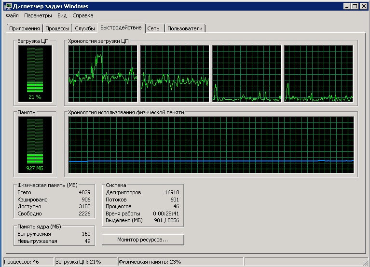
Task: Click the first CPU core history graph
Action: click(x=103, y=74)
